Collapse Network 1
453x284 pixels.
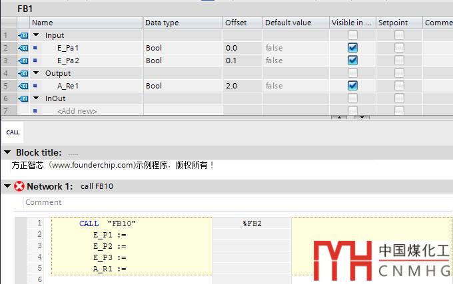(7, 186)
